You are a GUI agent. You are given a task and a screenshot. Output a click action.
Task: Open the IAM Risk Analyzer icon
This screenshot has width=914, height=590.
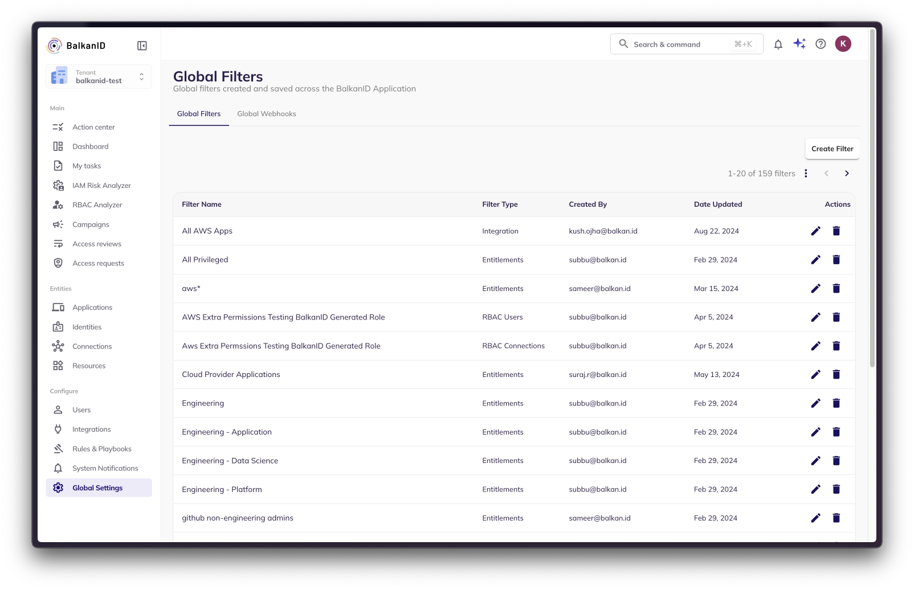click(x=58, y=186)
